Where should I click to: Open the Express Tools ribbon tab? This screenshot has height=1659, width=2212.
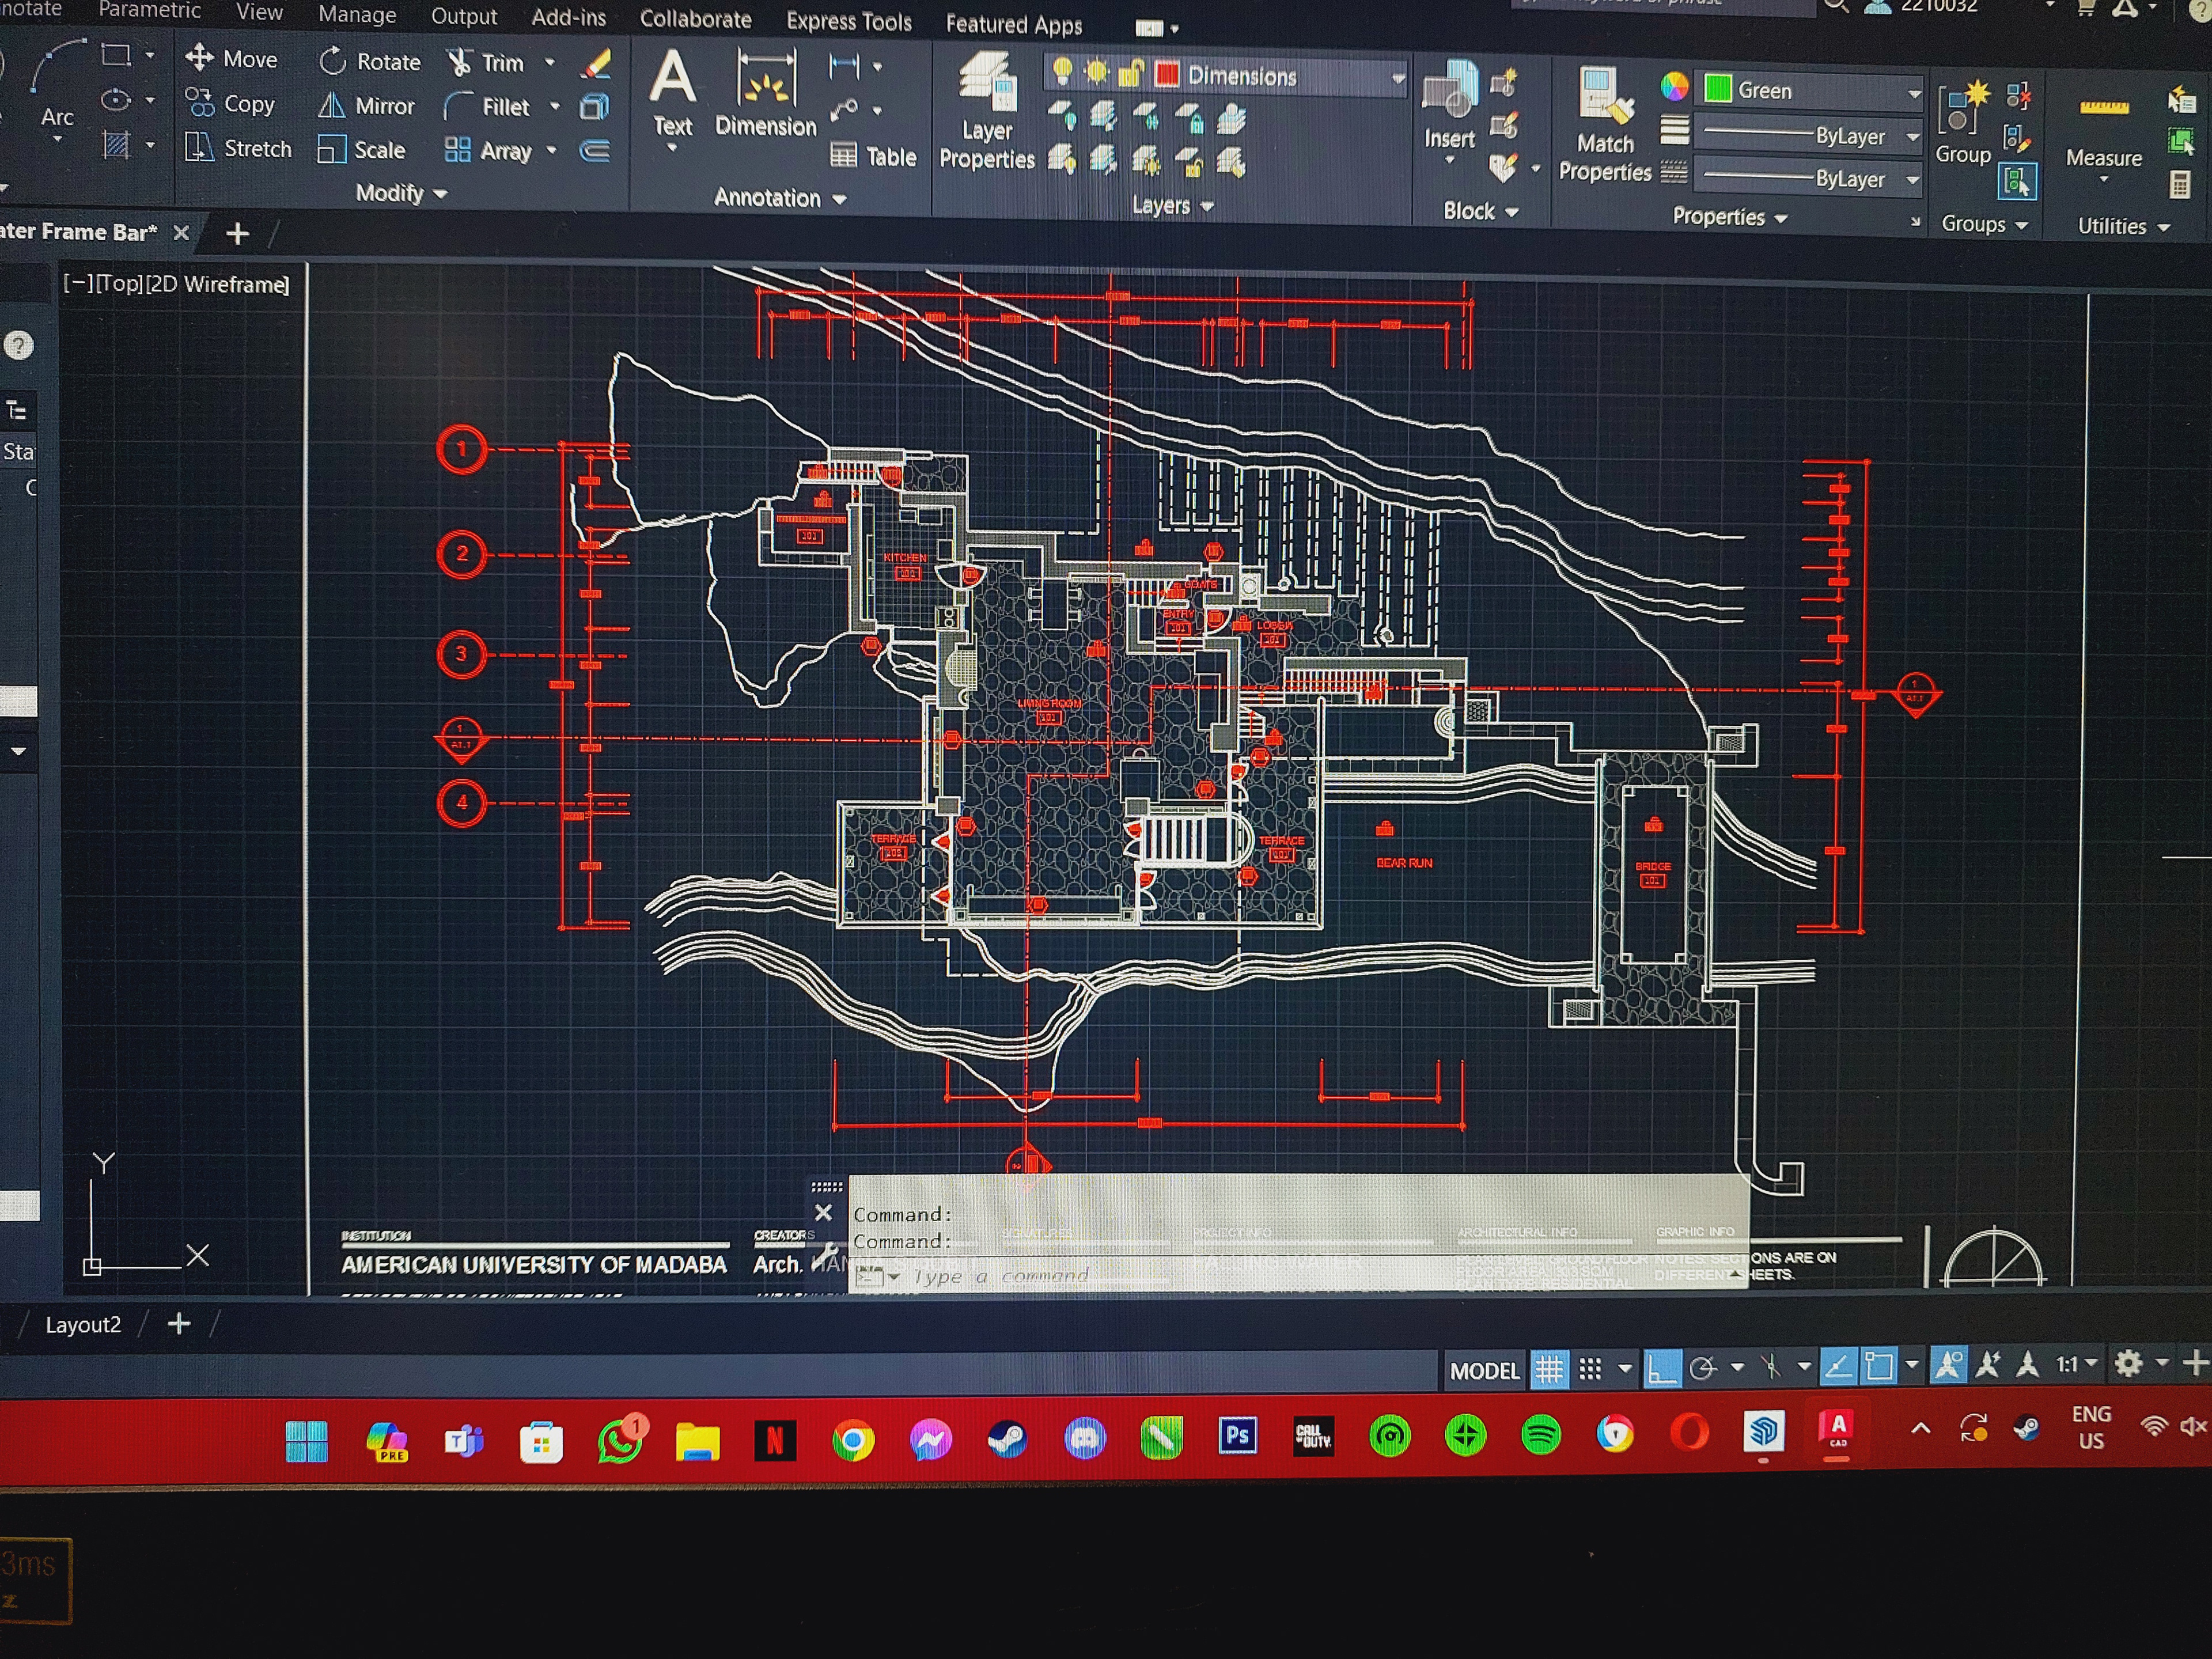[849, 21]
